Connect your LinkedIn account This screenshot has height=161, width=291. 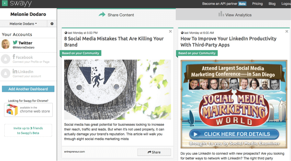(27, 76)
